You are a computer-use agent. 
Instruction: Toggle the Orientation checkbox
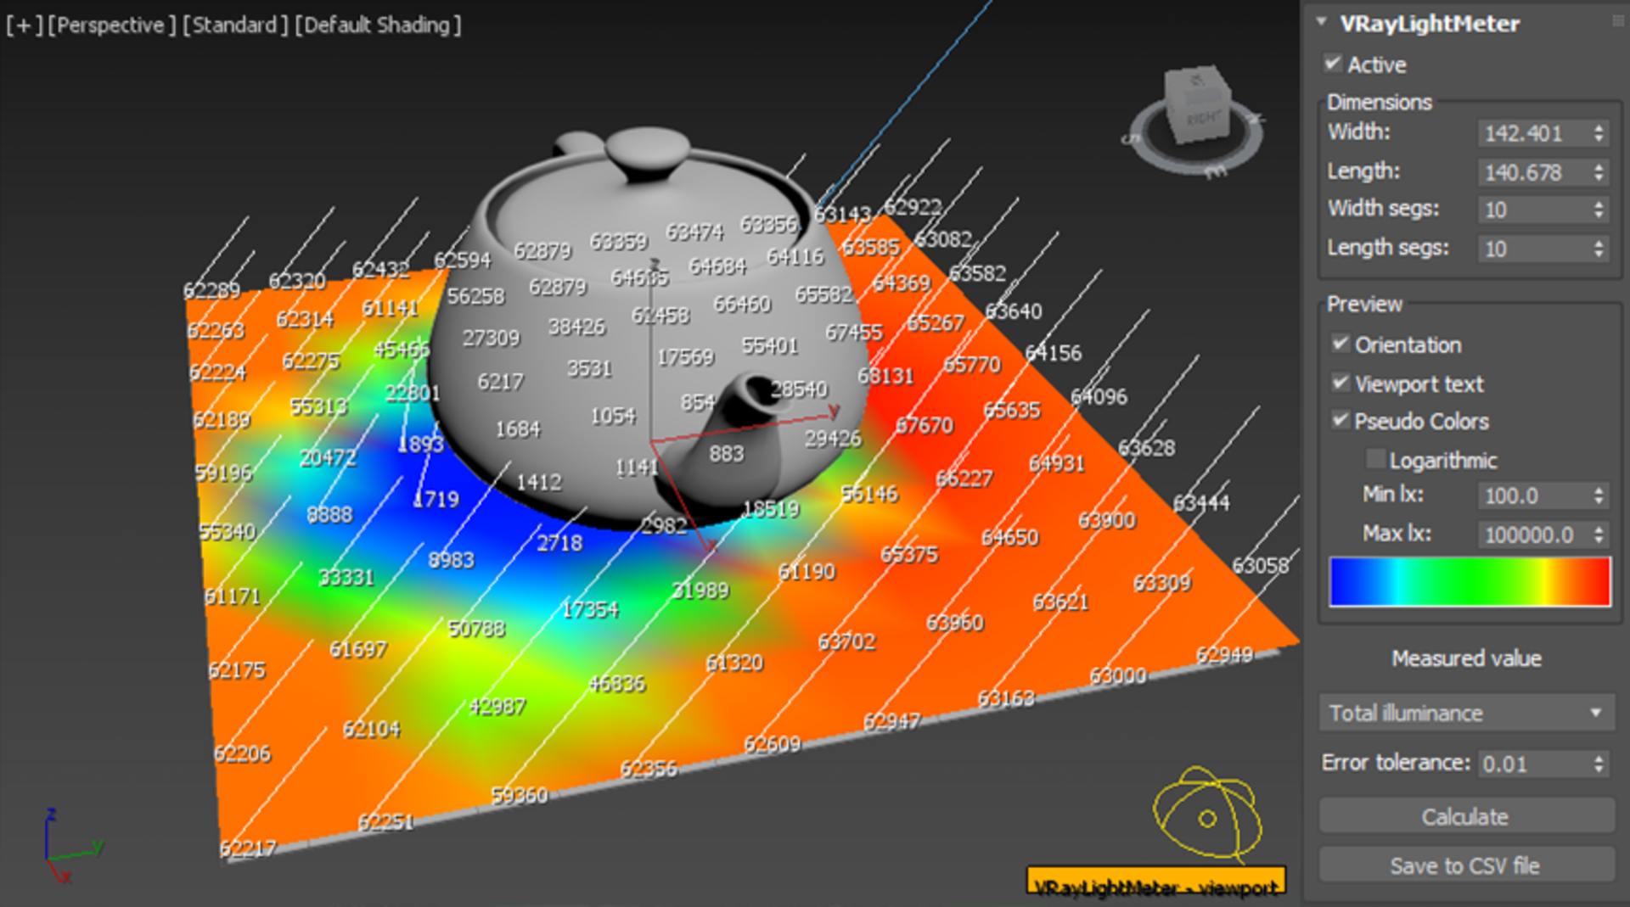1340,344
